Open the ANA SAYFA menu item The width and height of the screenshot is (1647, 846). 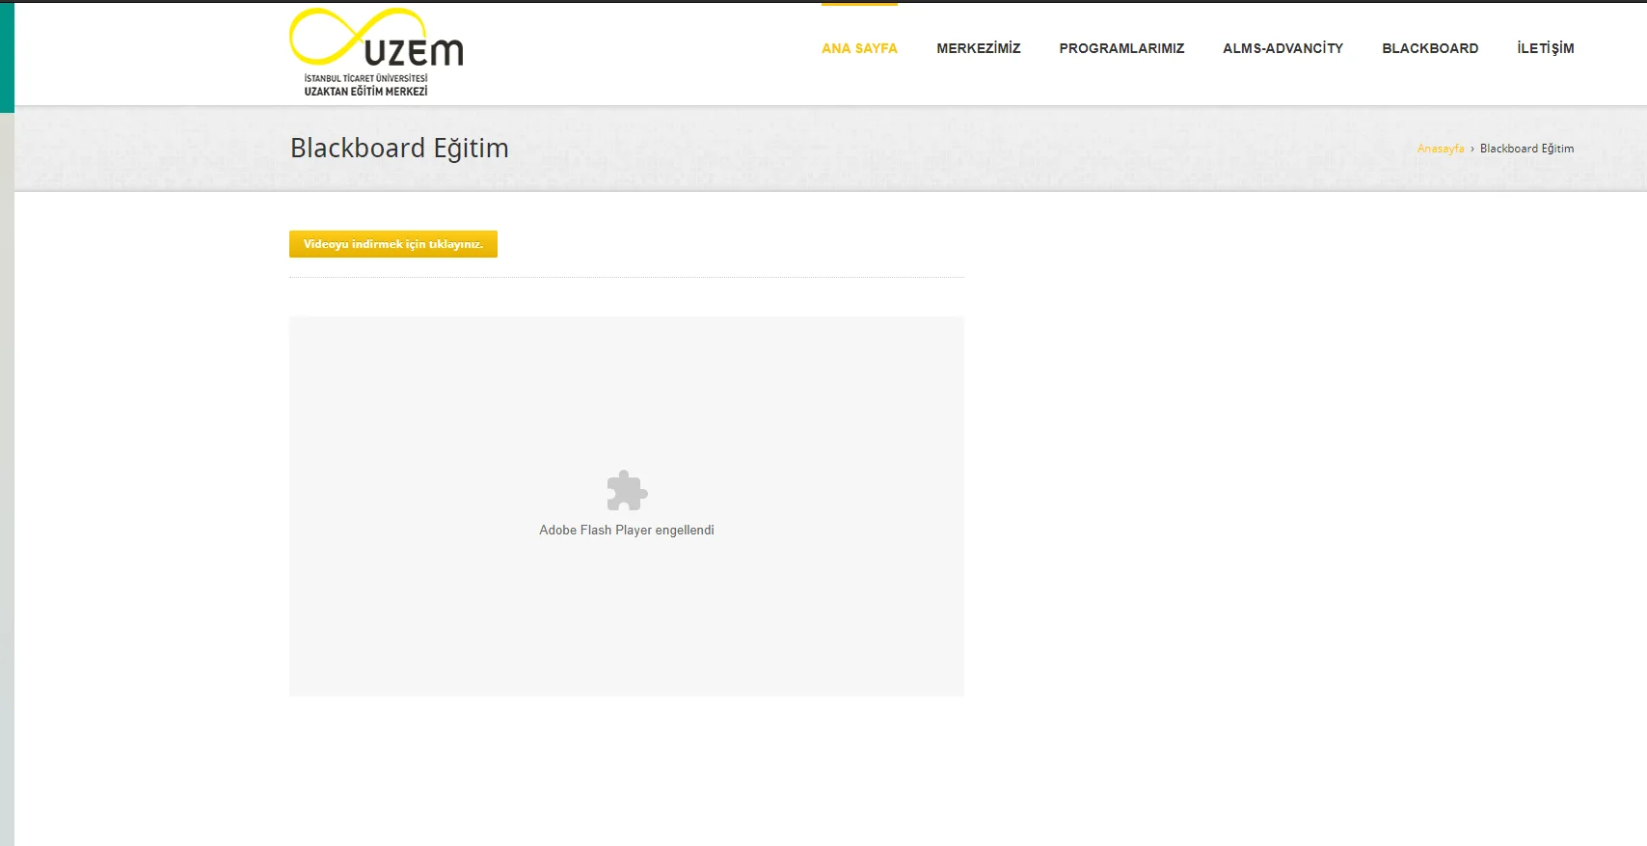[859, 48]
